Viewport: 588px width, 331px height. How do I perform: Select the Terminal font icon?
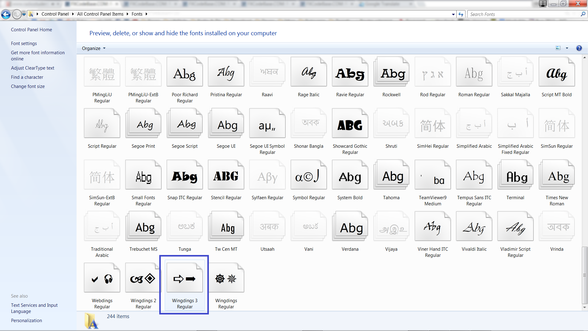pyautogui.click(x=515, y=174)
